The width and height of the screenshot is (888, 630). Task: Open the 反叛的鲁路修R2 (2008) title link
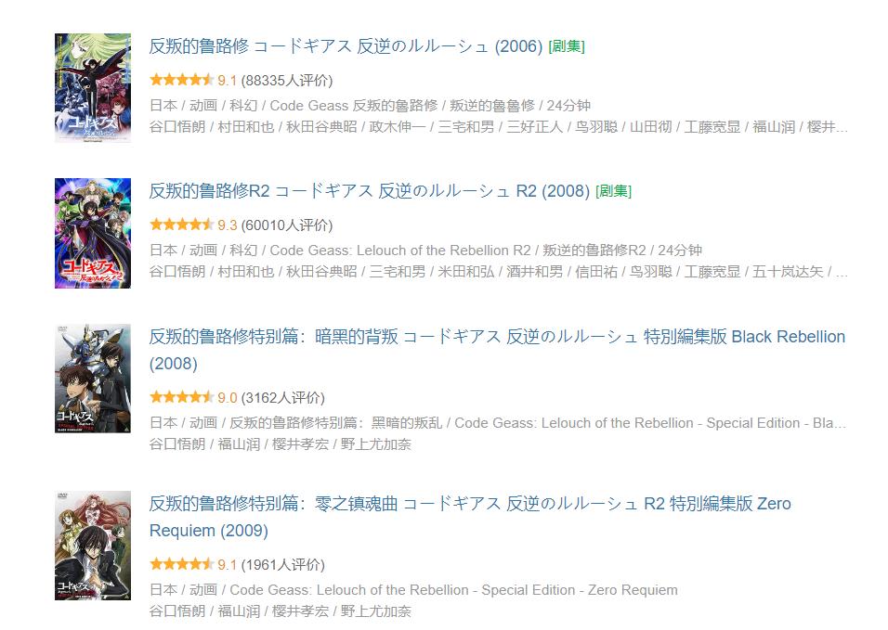(x=369, y=191)
